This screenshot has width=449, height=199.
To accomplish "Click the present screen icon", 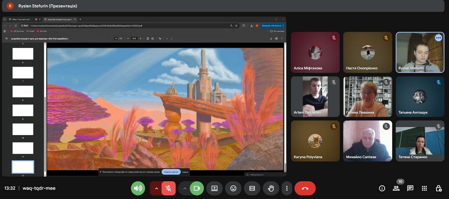I will tap(214, 188).
